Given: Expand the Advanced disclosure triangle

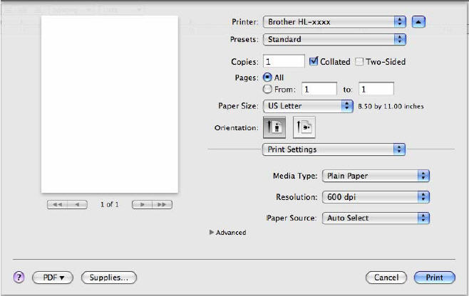Looking at the screenshot, I should coord(212,233).
